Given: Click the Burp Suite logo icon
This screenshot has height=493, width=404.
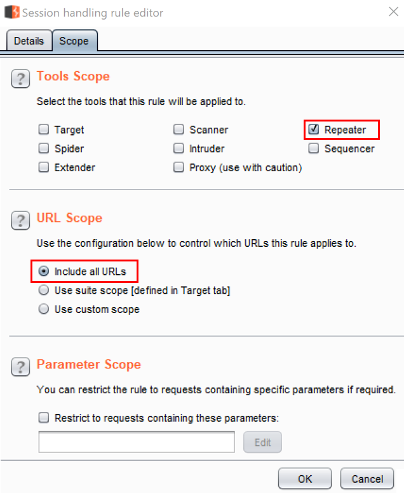Looking at the screenshot, I should 12,12.
